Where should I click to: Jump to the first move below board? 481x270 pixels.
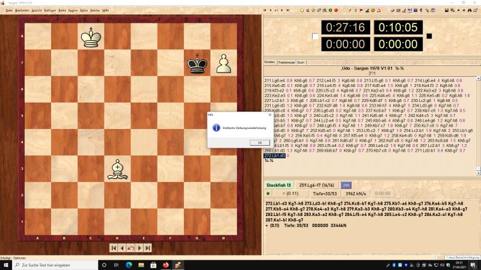(x=113, y=247)
